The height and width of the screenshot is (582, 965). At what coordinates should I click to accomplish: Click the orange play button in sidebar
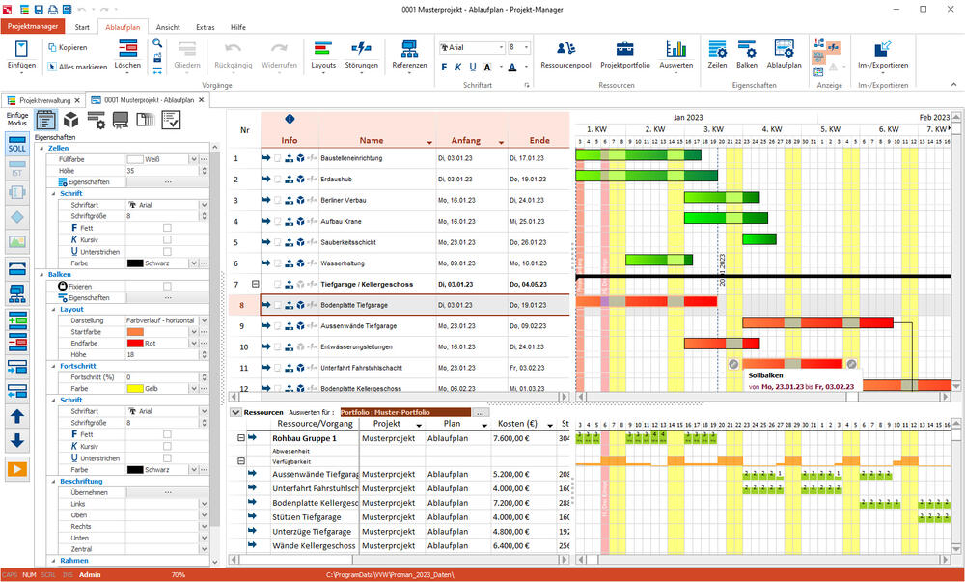(17, 469)
